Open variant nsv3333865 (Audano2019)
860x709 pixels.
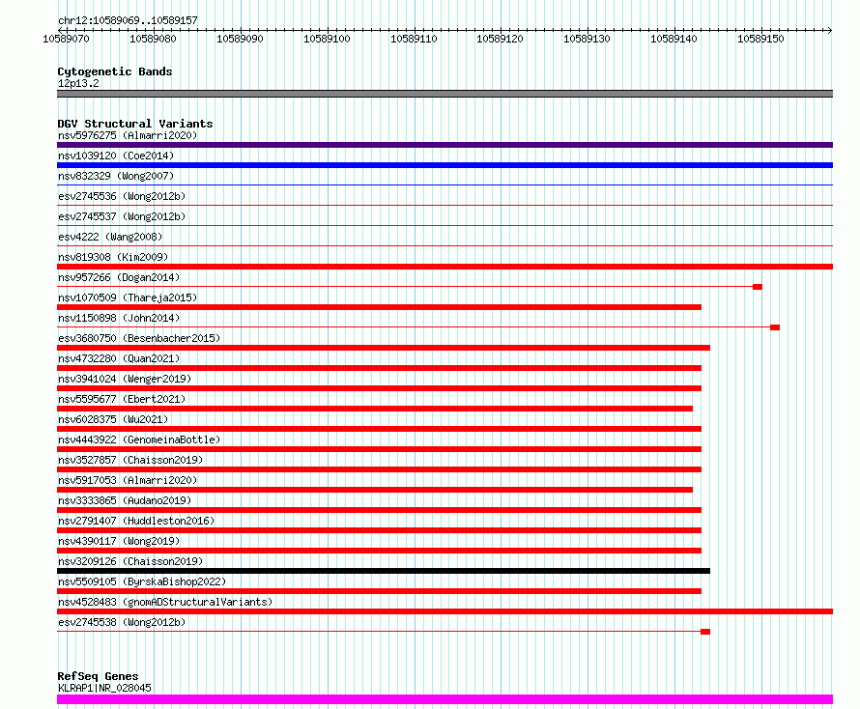[x=125, y=500]
